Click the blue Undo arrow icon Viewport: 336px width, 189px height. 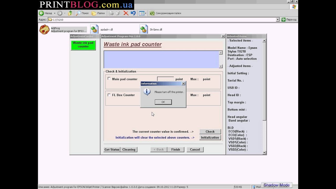click(x=133, y=13)
